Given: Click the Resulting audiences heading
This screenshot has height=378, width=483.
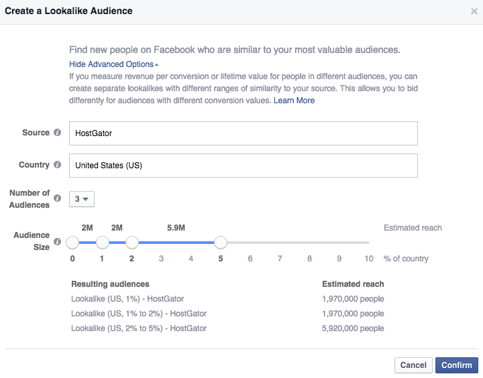Looking at the screenshot, I should (x=110, y=283).
